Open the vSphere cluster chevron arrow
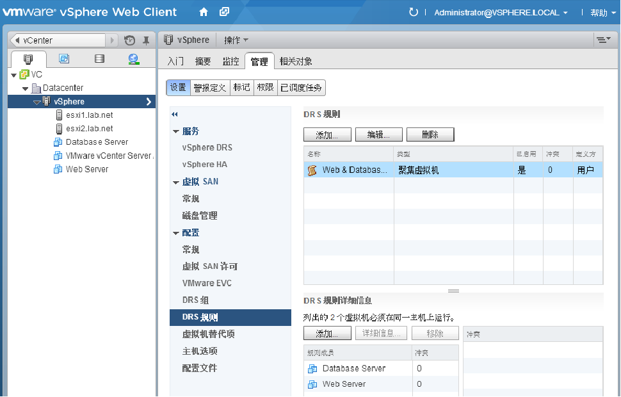 tap(149, 102)
